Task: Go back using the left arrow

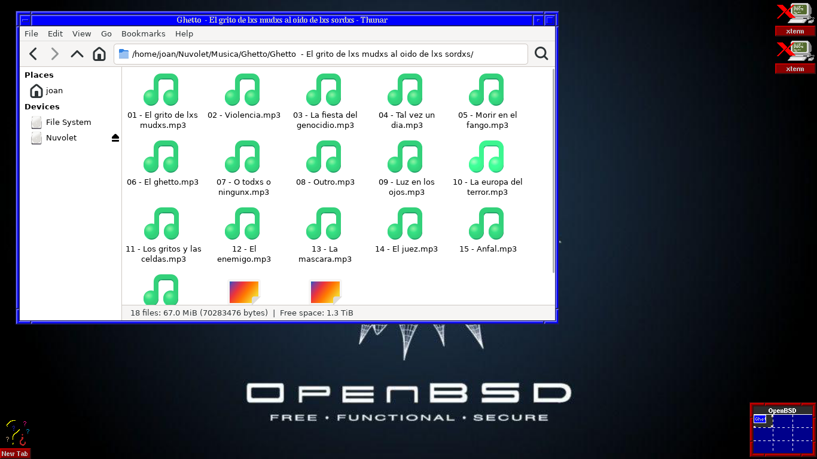Action: coord(33,54)
